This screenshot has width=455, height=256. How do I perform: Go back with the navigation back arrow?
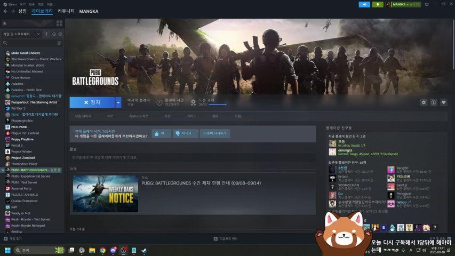click(5, 11)
